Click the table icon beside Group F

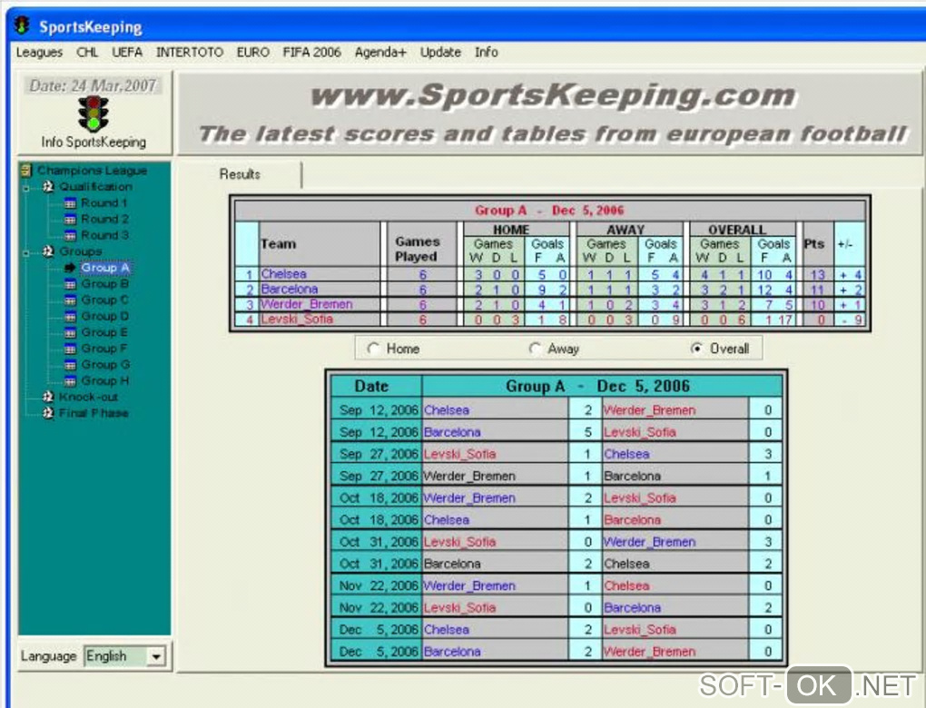(70, 349)
